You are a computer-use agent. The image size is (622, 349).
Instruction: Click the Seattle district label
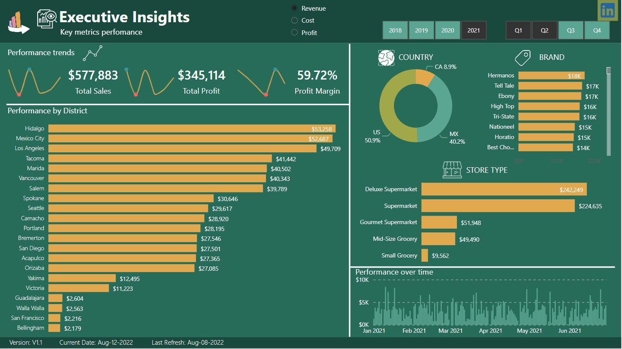[36, 208]
